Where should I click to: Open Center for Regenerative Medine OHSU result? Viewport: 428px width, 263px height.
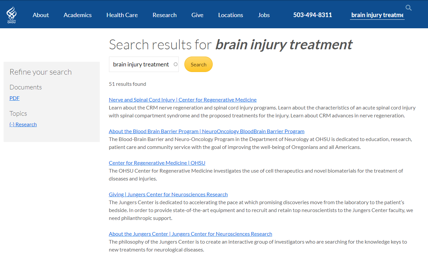[157, 163]
